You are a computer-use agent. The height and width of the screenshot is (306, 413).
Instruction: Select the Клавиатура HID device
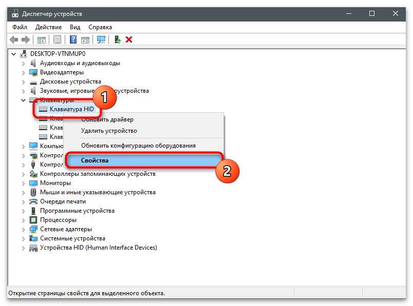pyautogui.click(x=71, y=109)
